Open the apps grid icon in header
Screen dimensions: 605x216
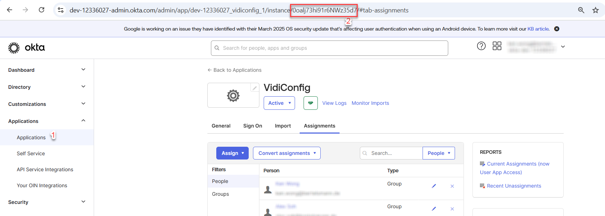497,46
